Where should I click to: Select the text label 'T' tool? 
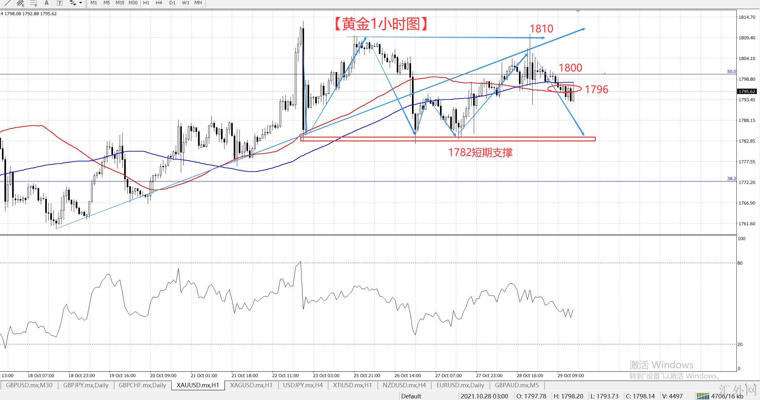point(60,3)
